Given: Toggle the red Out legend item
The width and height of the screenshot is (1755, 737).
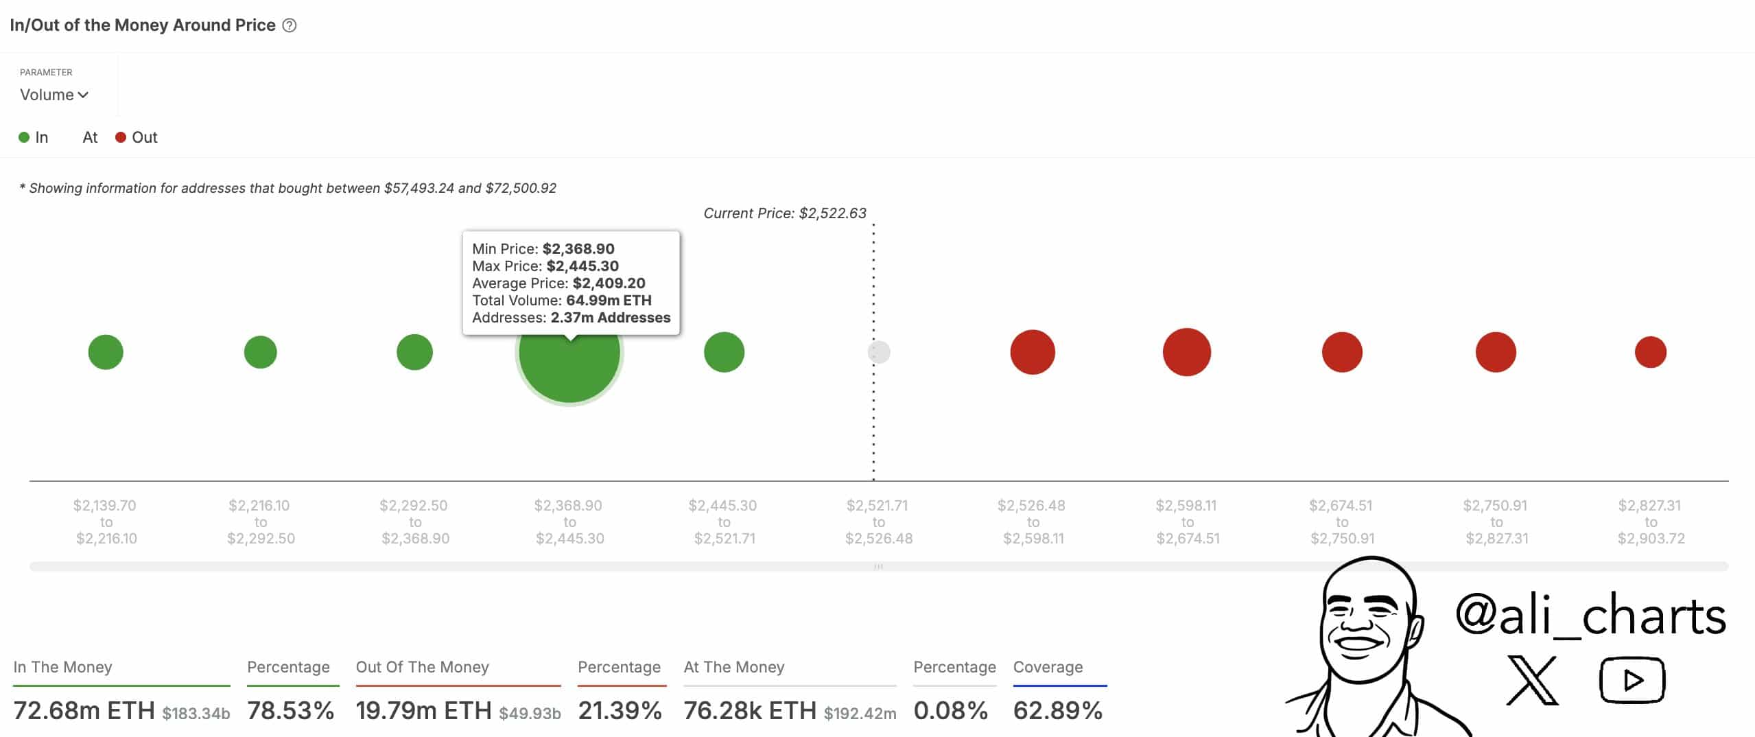Looking at the screenshot, I should coord(137,137).
